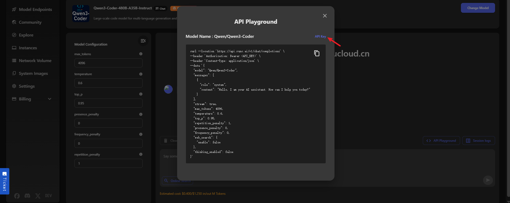This screenshot has width=510, height=203.
Task: Open Session logs
Action: (479, 141)
